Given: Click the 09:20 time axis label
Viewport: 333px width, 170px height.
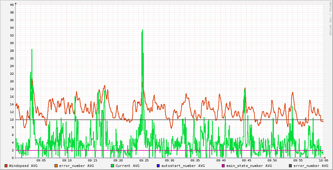Looking at the screenshot, I should [x=118, y=161].
